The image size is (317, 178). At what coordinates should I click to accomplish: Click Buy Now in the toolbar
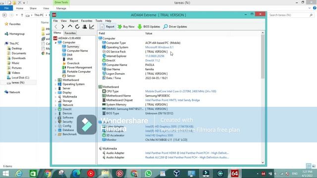(x=126, y=27)
